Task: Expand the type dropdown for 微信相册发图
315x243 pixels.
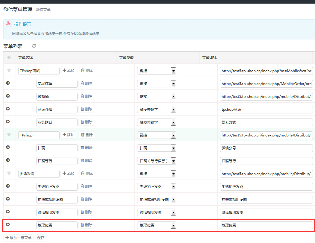Action: [173, 212]
